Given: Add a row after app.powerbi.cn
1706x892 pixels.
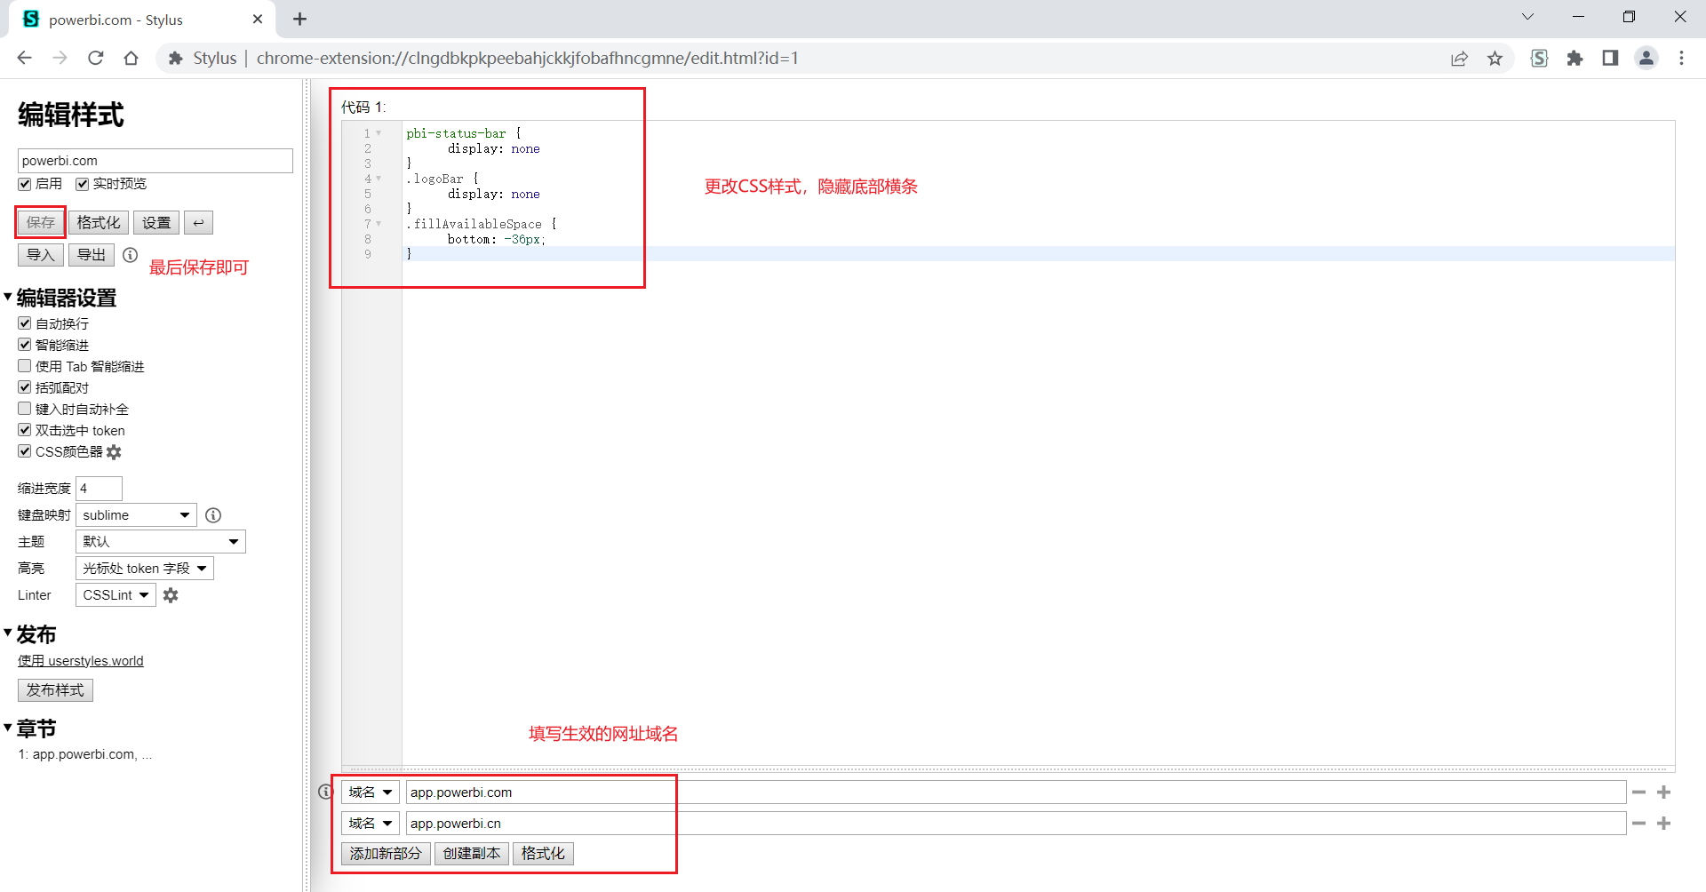Looking at the screenshot, I should (1664, 824).
